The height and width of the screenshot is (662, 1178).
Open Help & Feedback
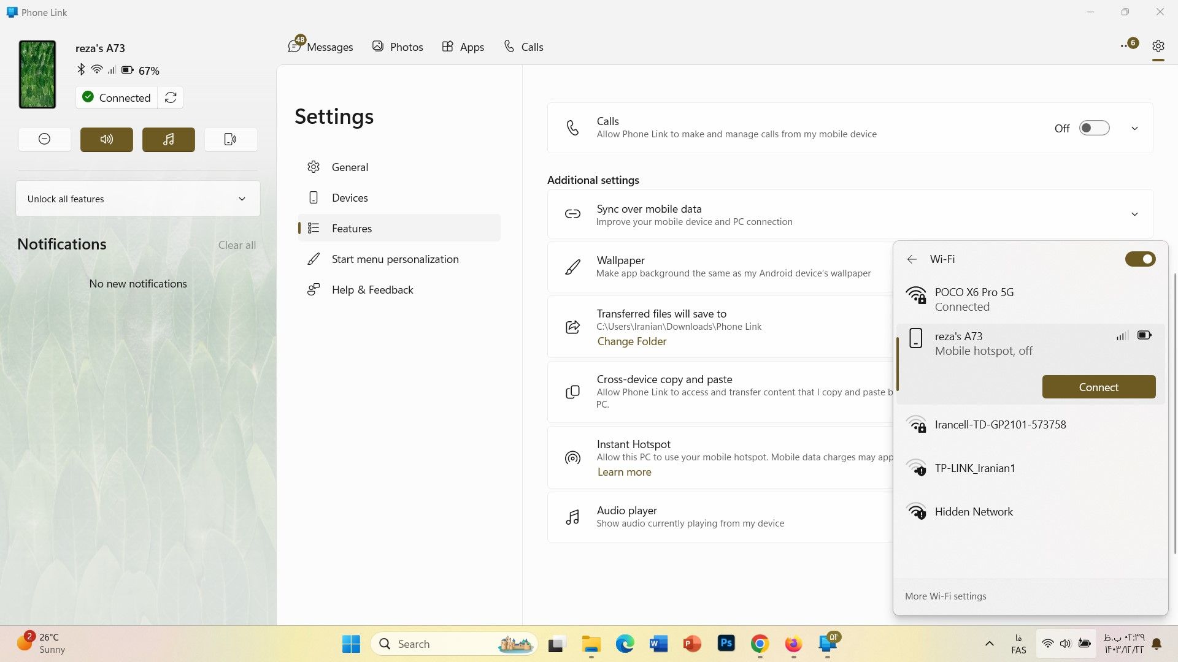pyautogui.click(x=399, y=289)
